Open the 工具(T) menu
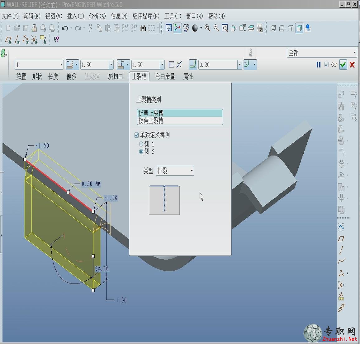The image size is (360, 344). (173, 16)
